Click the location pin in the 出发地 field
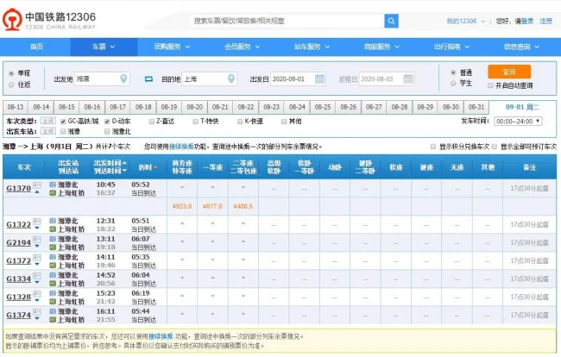Viewport: 561px width, 357px height. pyautogui.click(x=123, y=78)
